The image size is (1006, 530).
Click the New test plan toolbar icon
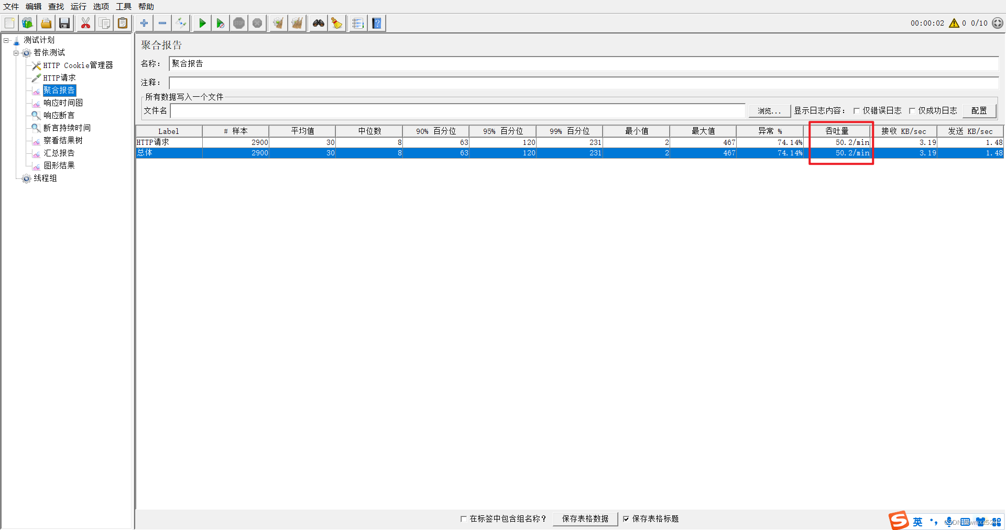click(x=9, y=23)
